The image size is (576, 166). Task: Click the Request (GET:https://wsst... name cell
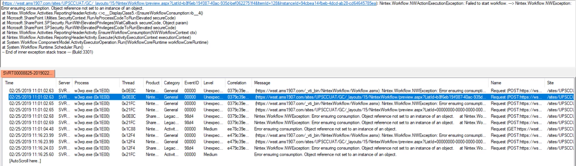517,129
